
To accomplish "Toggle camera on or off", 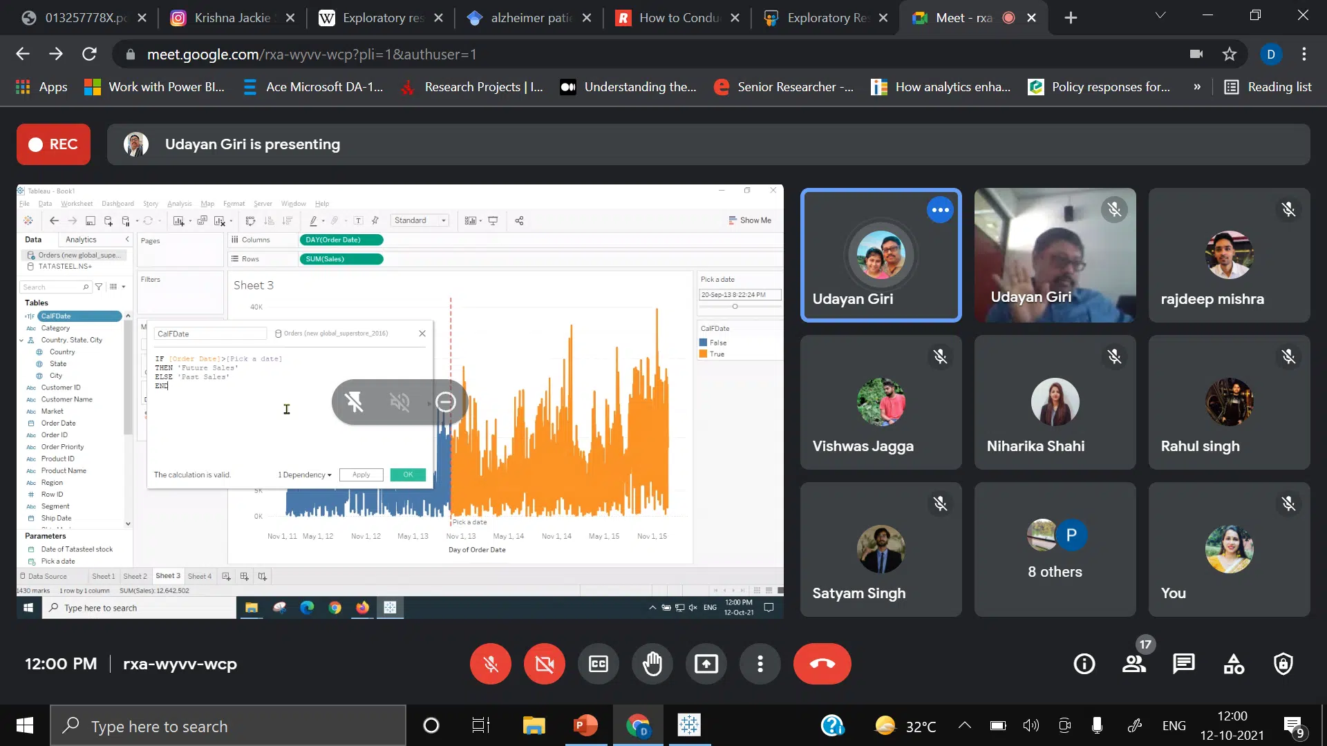I will [544, 664].
